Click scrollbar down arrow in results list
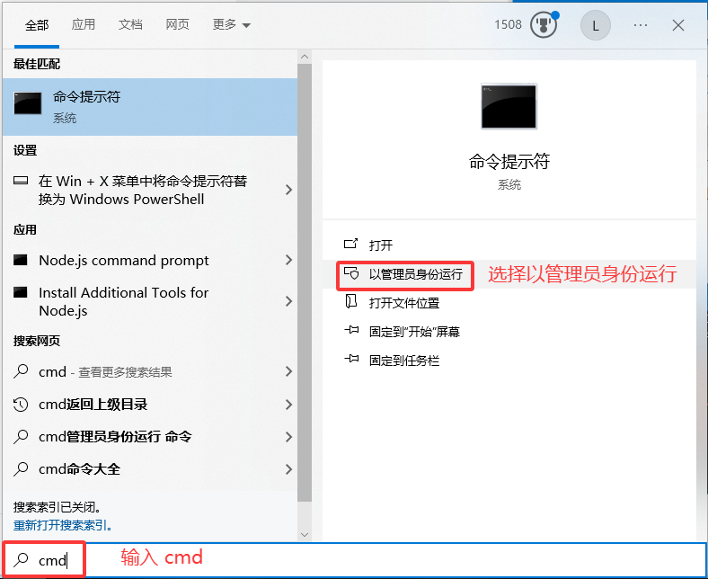This screenshot has height=579, width=708. [x=305, y=535]
